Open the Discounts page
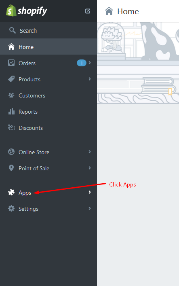This screenshot has height=286, width=179. pyautogui.click(x=48, y=128)
